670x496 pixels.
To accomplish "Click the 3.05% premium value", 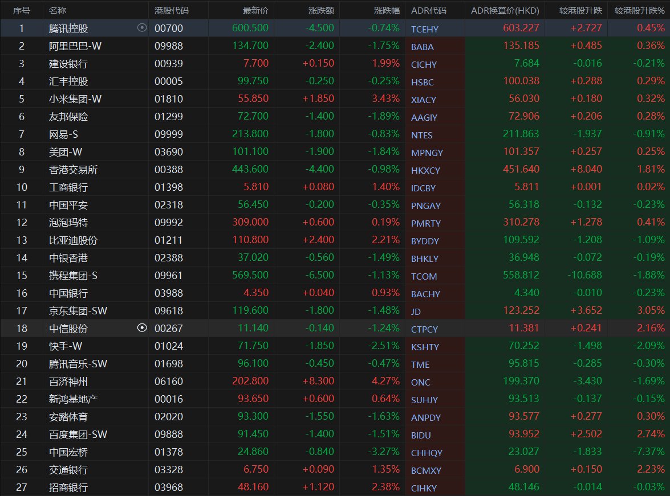I will tap(651, 310).
